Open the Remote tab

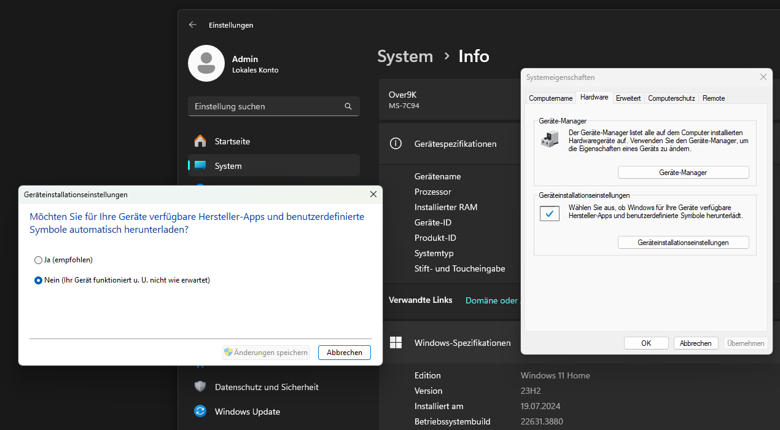point(714,98)
